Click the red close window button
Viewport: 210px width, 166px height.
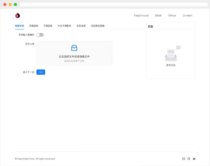(5, 4)
